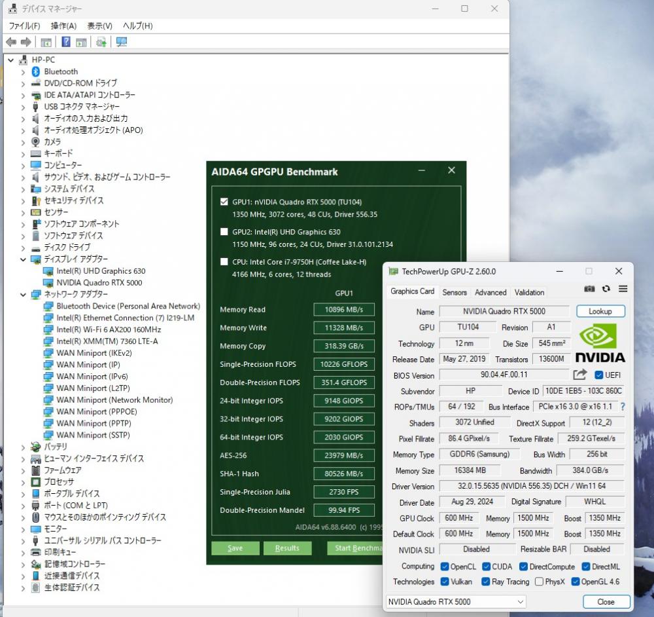This screenshot has height=617, width=654.
Task: Click the Close button in GPU-Z
Action: [x=606, y=601]
